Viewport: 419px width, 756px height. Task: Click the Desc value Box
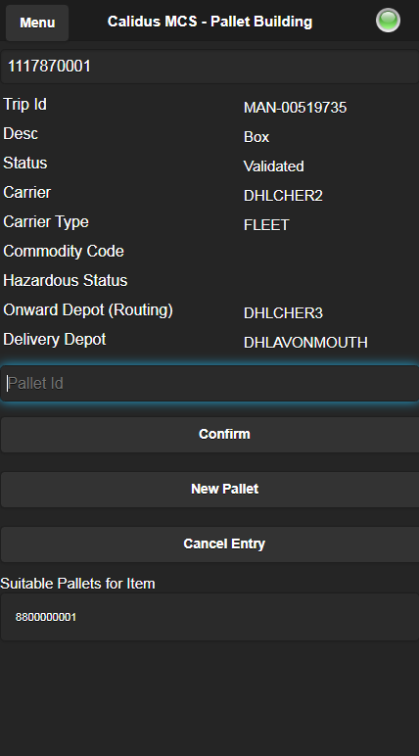[x=256, y=137]
